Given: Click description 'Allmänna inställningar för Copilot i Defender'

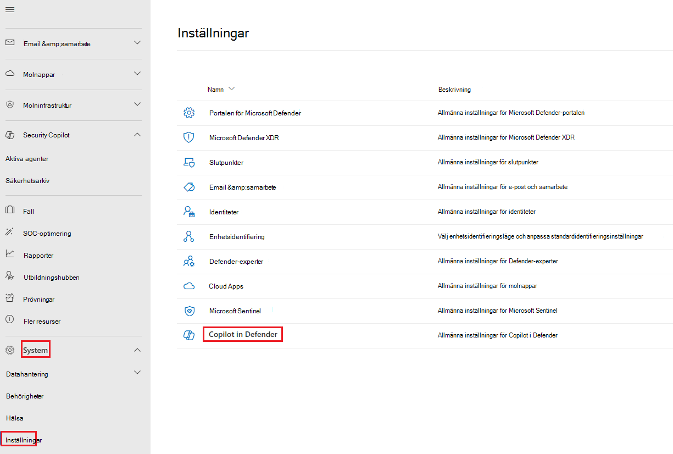Looking at the screenshot, I should tap(498, 335).
